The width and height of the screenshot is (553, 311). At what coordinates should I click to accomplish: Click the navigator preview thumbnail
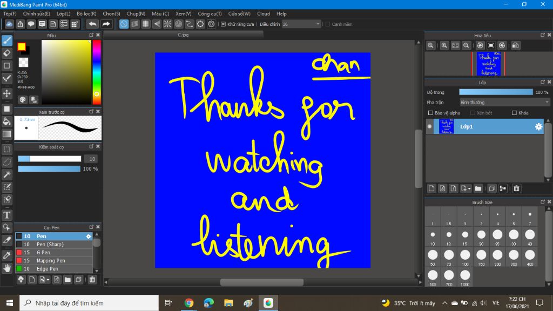[488, 64]
